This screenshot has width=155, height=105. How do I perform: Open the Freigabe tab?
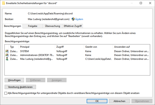pos(33,26)
